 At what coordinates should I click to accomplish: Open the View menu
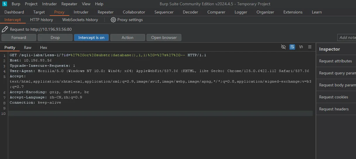click(x=86, y=4)
